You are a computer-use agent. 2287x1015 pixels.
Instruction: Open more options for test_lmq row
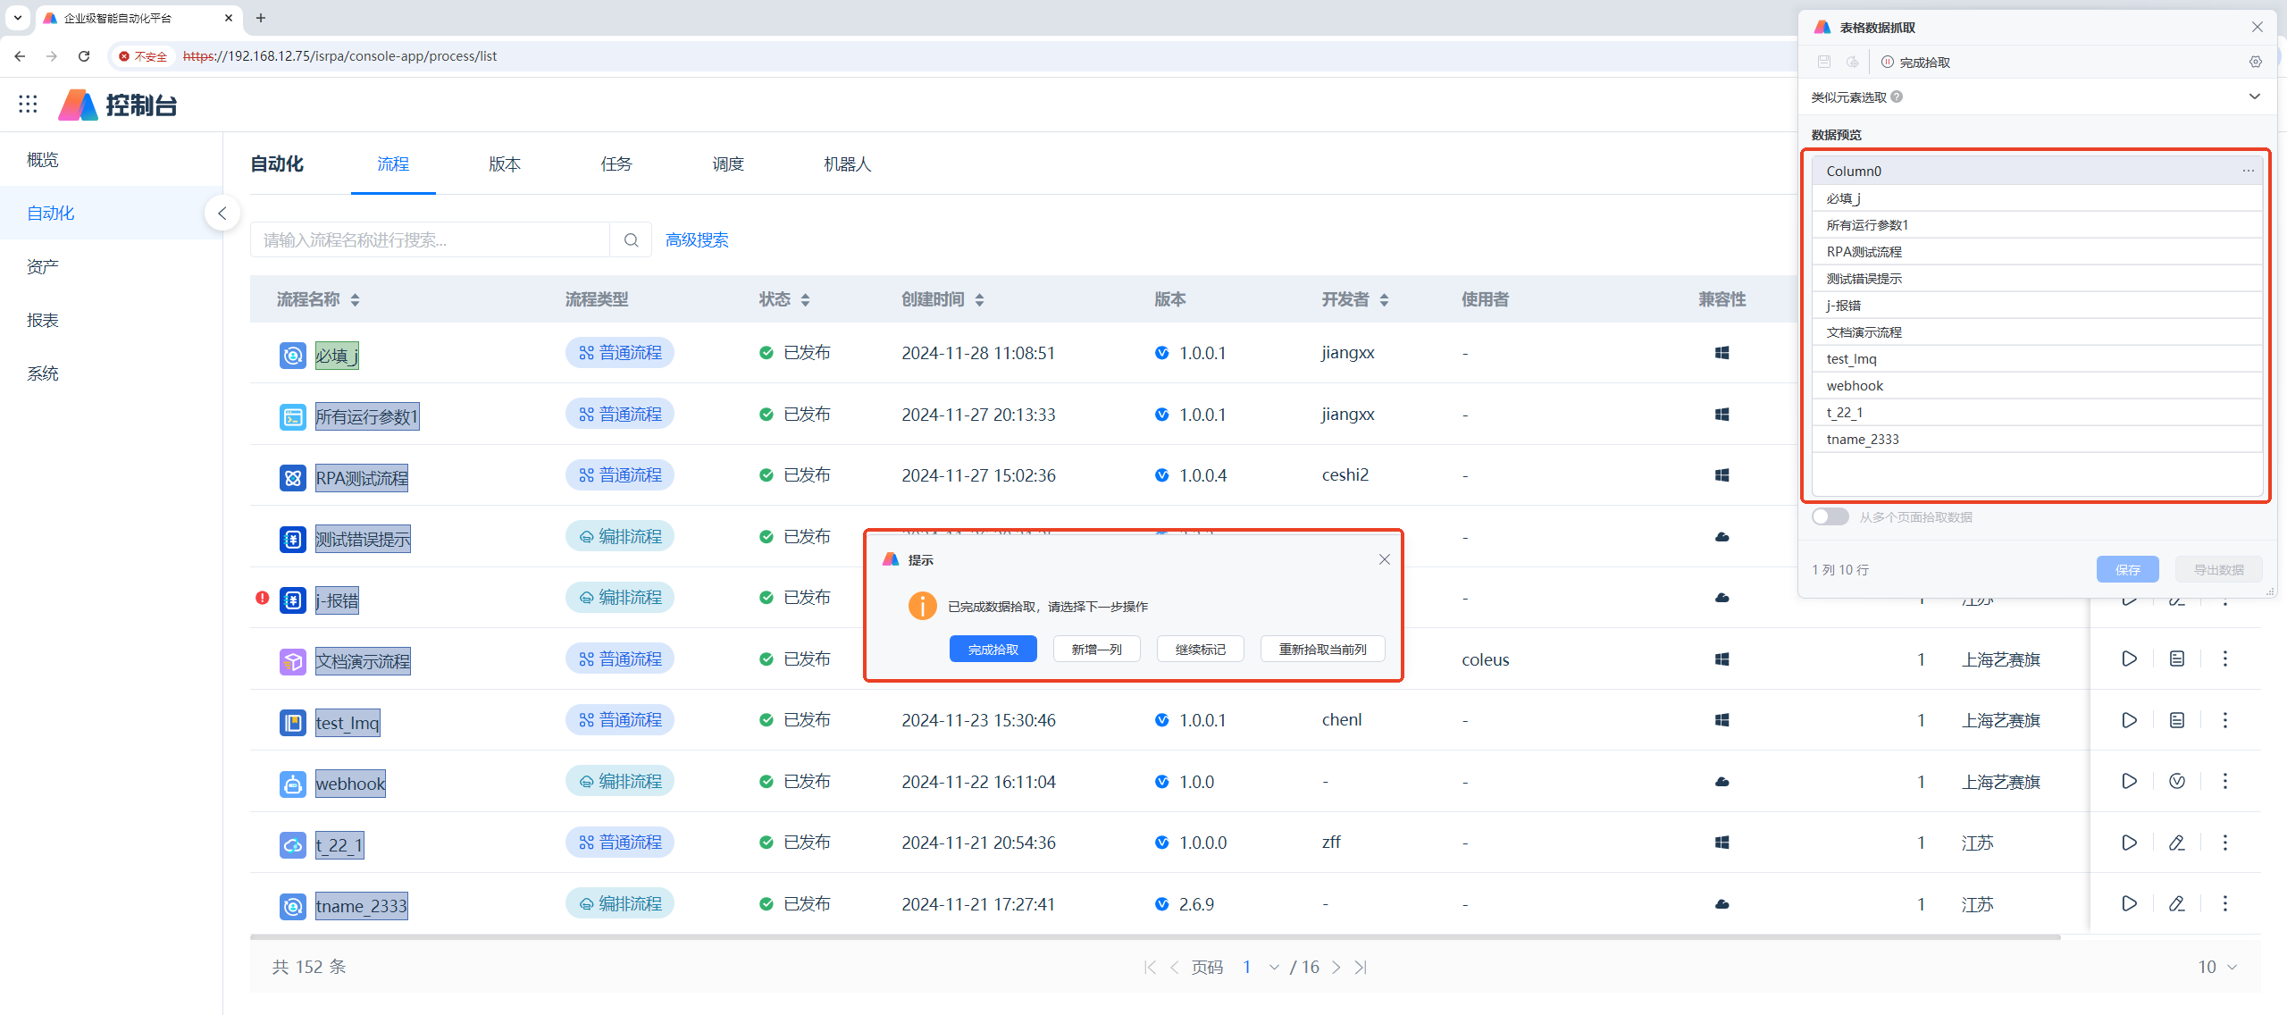(2225, 720)
